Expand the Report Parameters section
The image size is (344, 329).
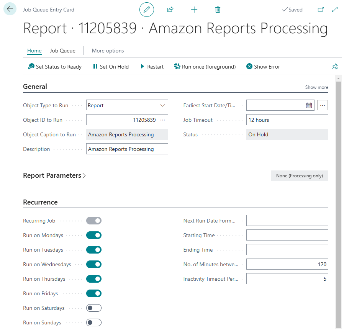54,175
